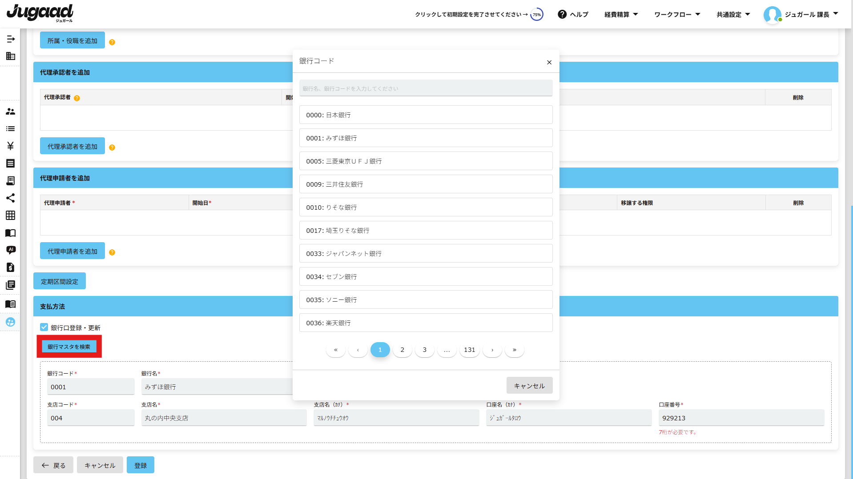Image resolution: width=853 pixels, height=479 pixels.
Task: Toggle the 銀行口登録・更新 checkbox
Action: [x=44, y=327]
